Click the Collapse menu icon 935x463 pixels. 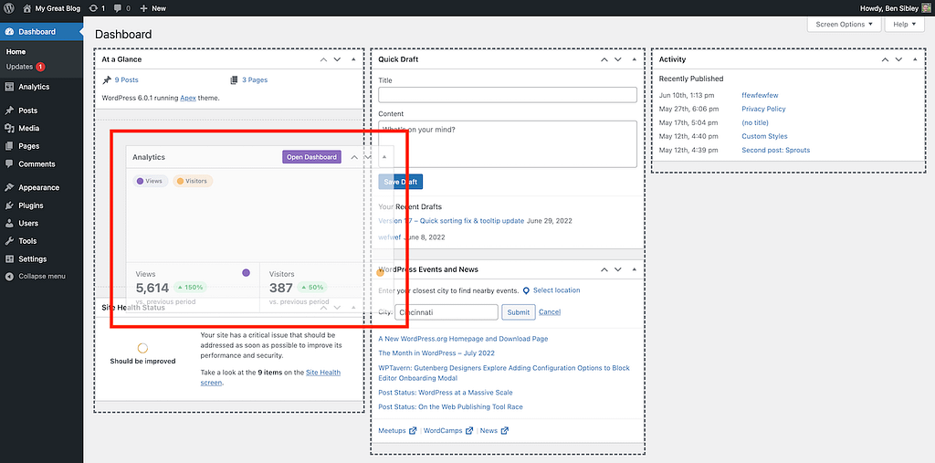(x=9, y=277)
